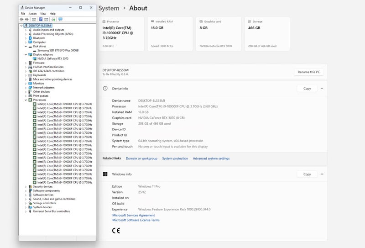The image size is (365, 248).
Task: Copy the Device info details
Action: pyautogui.click(x=307, y=89)
